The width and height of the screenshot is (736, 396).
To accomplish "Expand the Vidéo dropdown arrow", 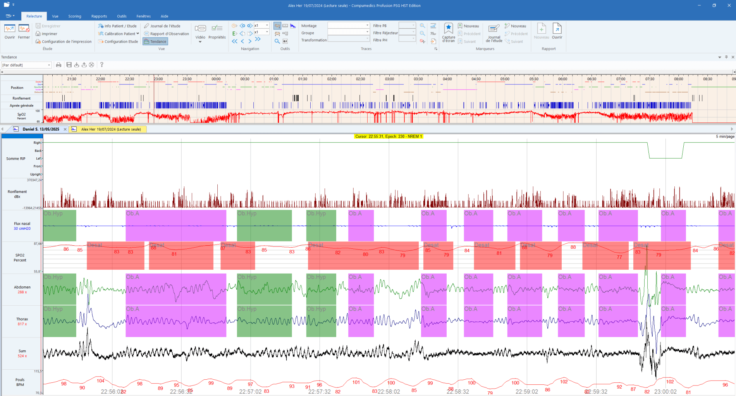I will pyautogui.click(x=200, y=42).
